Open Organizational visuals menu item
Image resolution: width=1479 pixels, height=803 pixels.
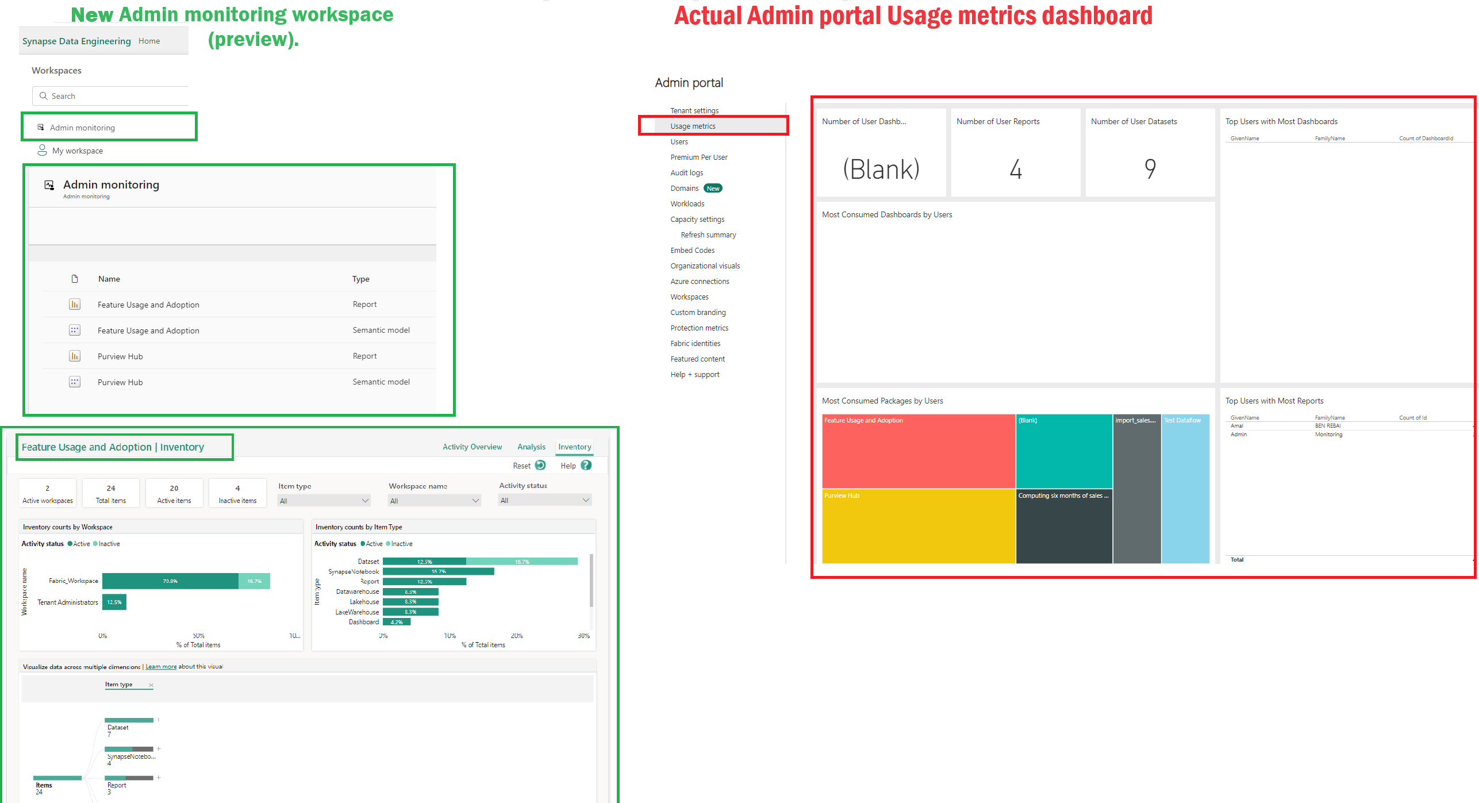[x=705, y=266]
